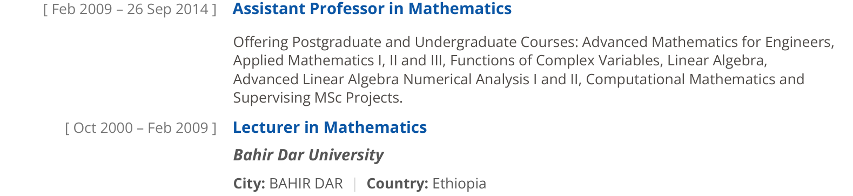
Task: Click the 26 Sep 2014 end date
Action: pyautogui.click(x=167, y=9)
